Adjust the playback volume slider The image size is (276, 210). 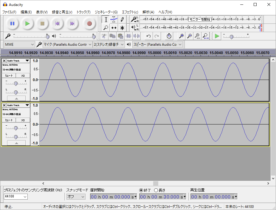(x=94, y=37)
